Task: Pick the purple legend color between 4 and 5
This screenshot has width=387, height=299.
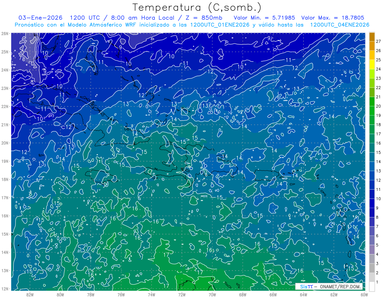Action: [372, 249]
